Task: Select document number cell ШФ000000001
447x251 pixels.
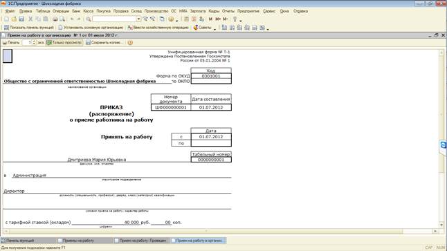Action: [x=171, y=107]
